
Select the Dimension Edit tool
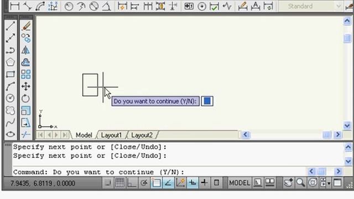[243, 6]
